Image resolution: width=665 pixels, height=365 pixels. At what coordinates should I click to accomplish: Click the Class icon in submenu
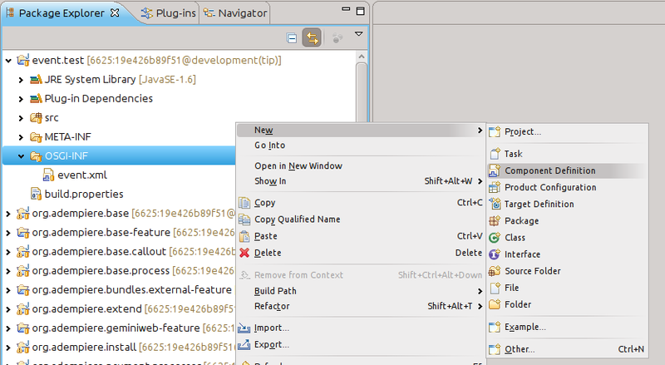[495, 238]
